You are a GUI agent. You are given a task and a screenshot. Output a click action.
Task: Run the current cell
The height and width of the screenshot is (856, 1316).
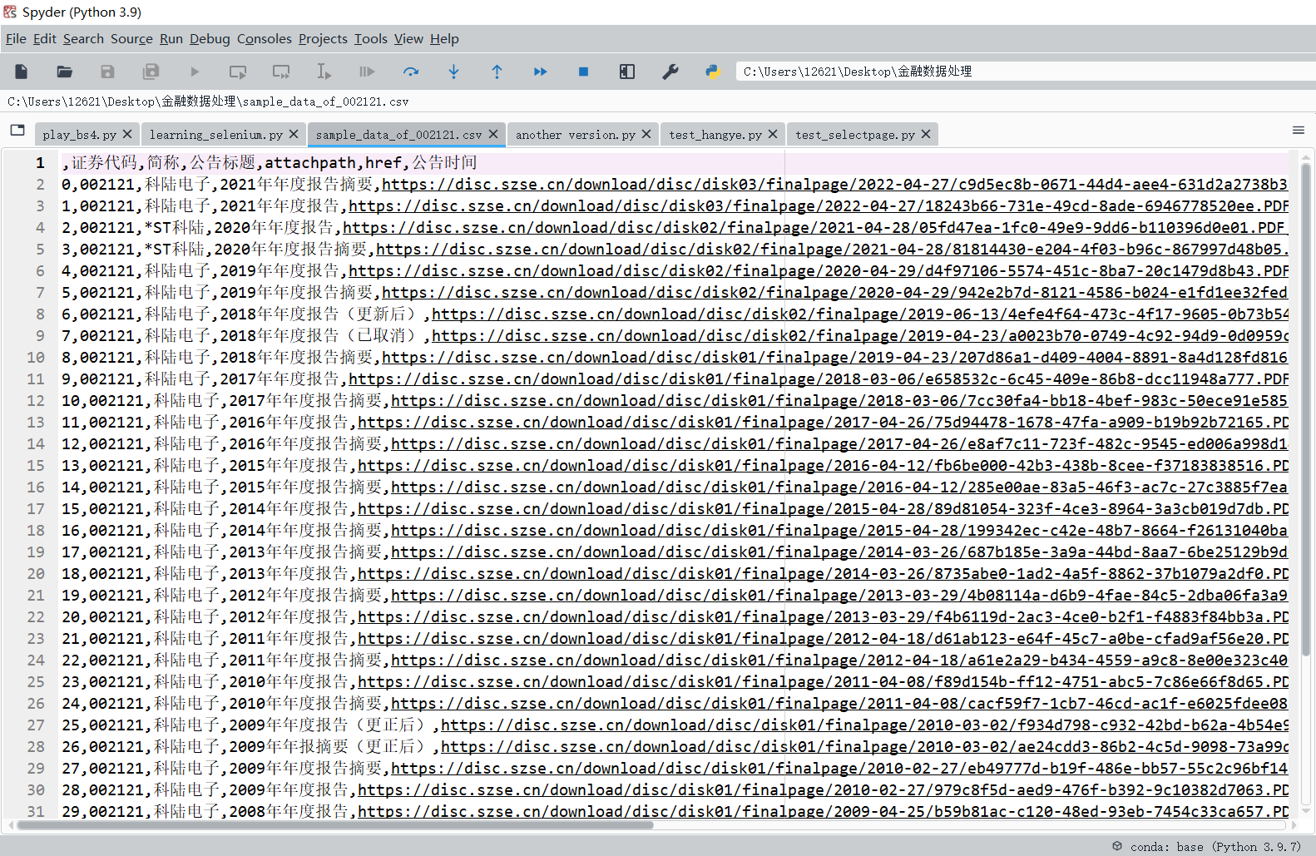[238, 72]
